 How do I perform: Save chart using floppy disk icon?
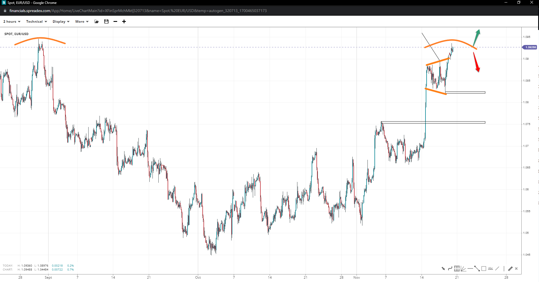click(x=106, y=22)
